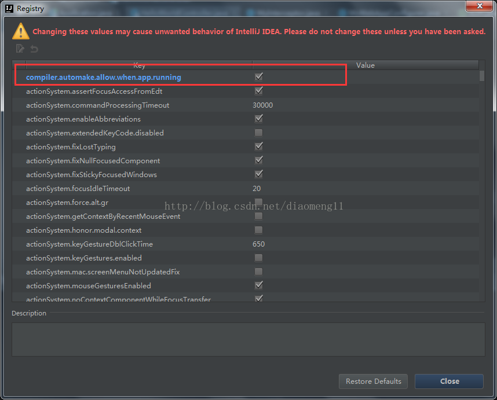This screenshot has width=497, height=400.
Task: Toggle actionSystem.fixLostTyping checkbox
Action: (x=259, y=146)
